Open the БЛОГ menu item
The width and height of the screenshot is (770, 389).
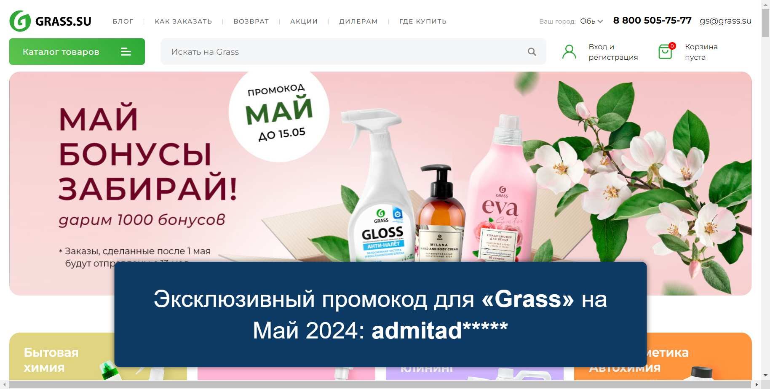[123, 21]
